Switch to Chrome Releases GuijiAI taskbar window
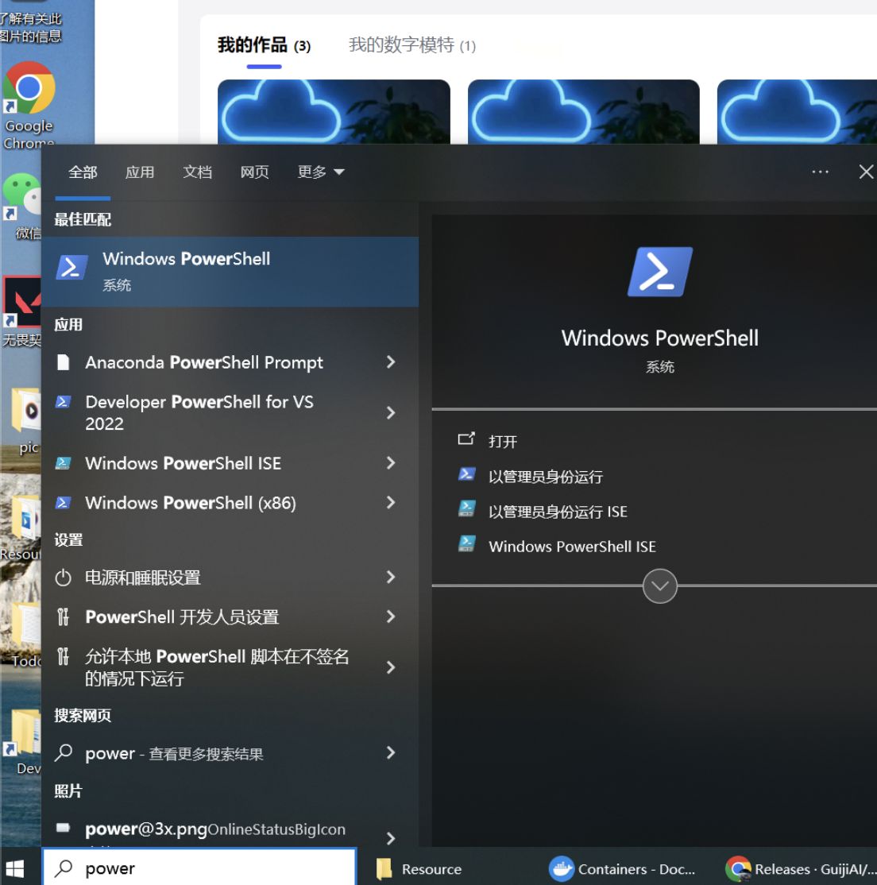Screen dimensions: 877x885 coord(800,868)
